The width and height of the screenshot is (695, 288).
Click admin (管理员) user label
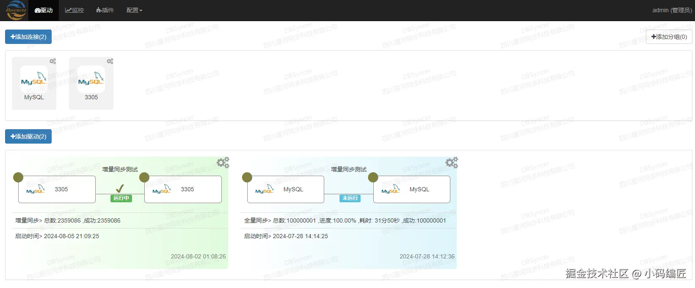pyautogui.click(x=672, y=10)
